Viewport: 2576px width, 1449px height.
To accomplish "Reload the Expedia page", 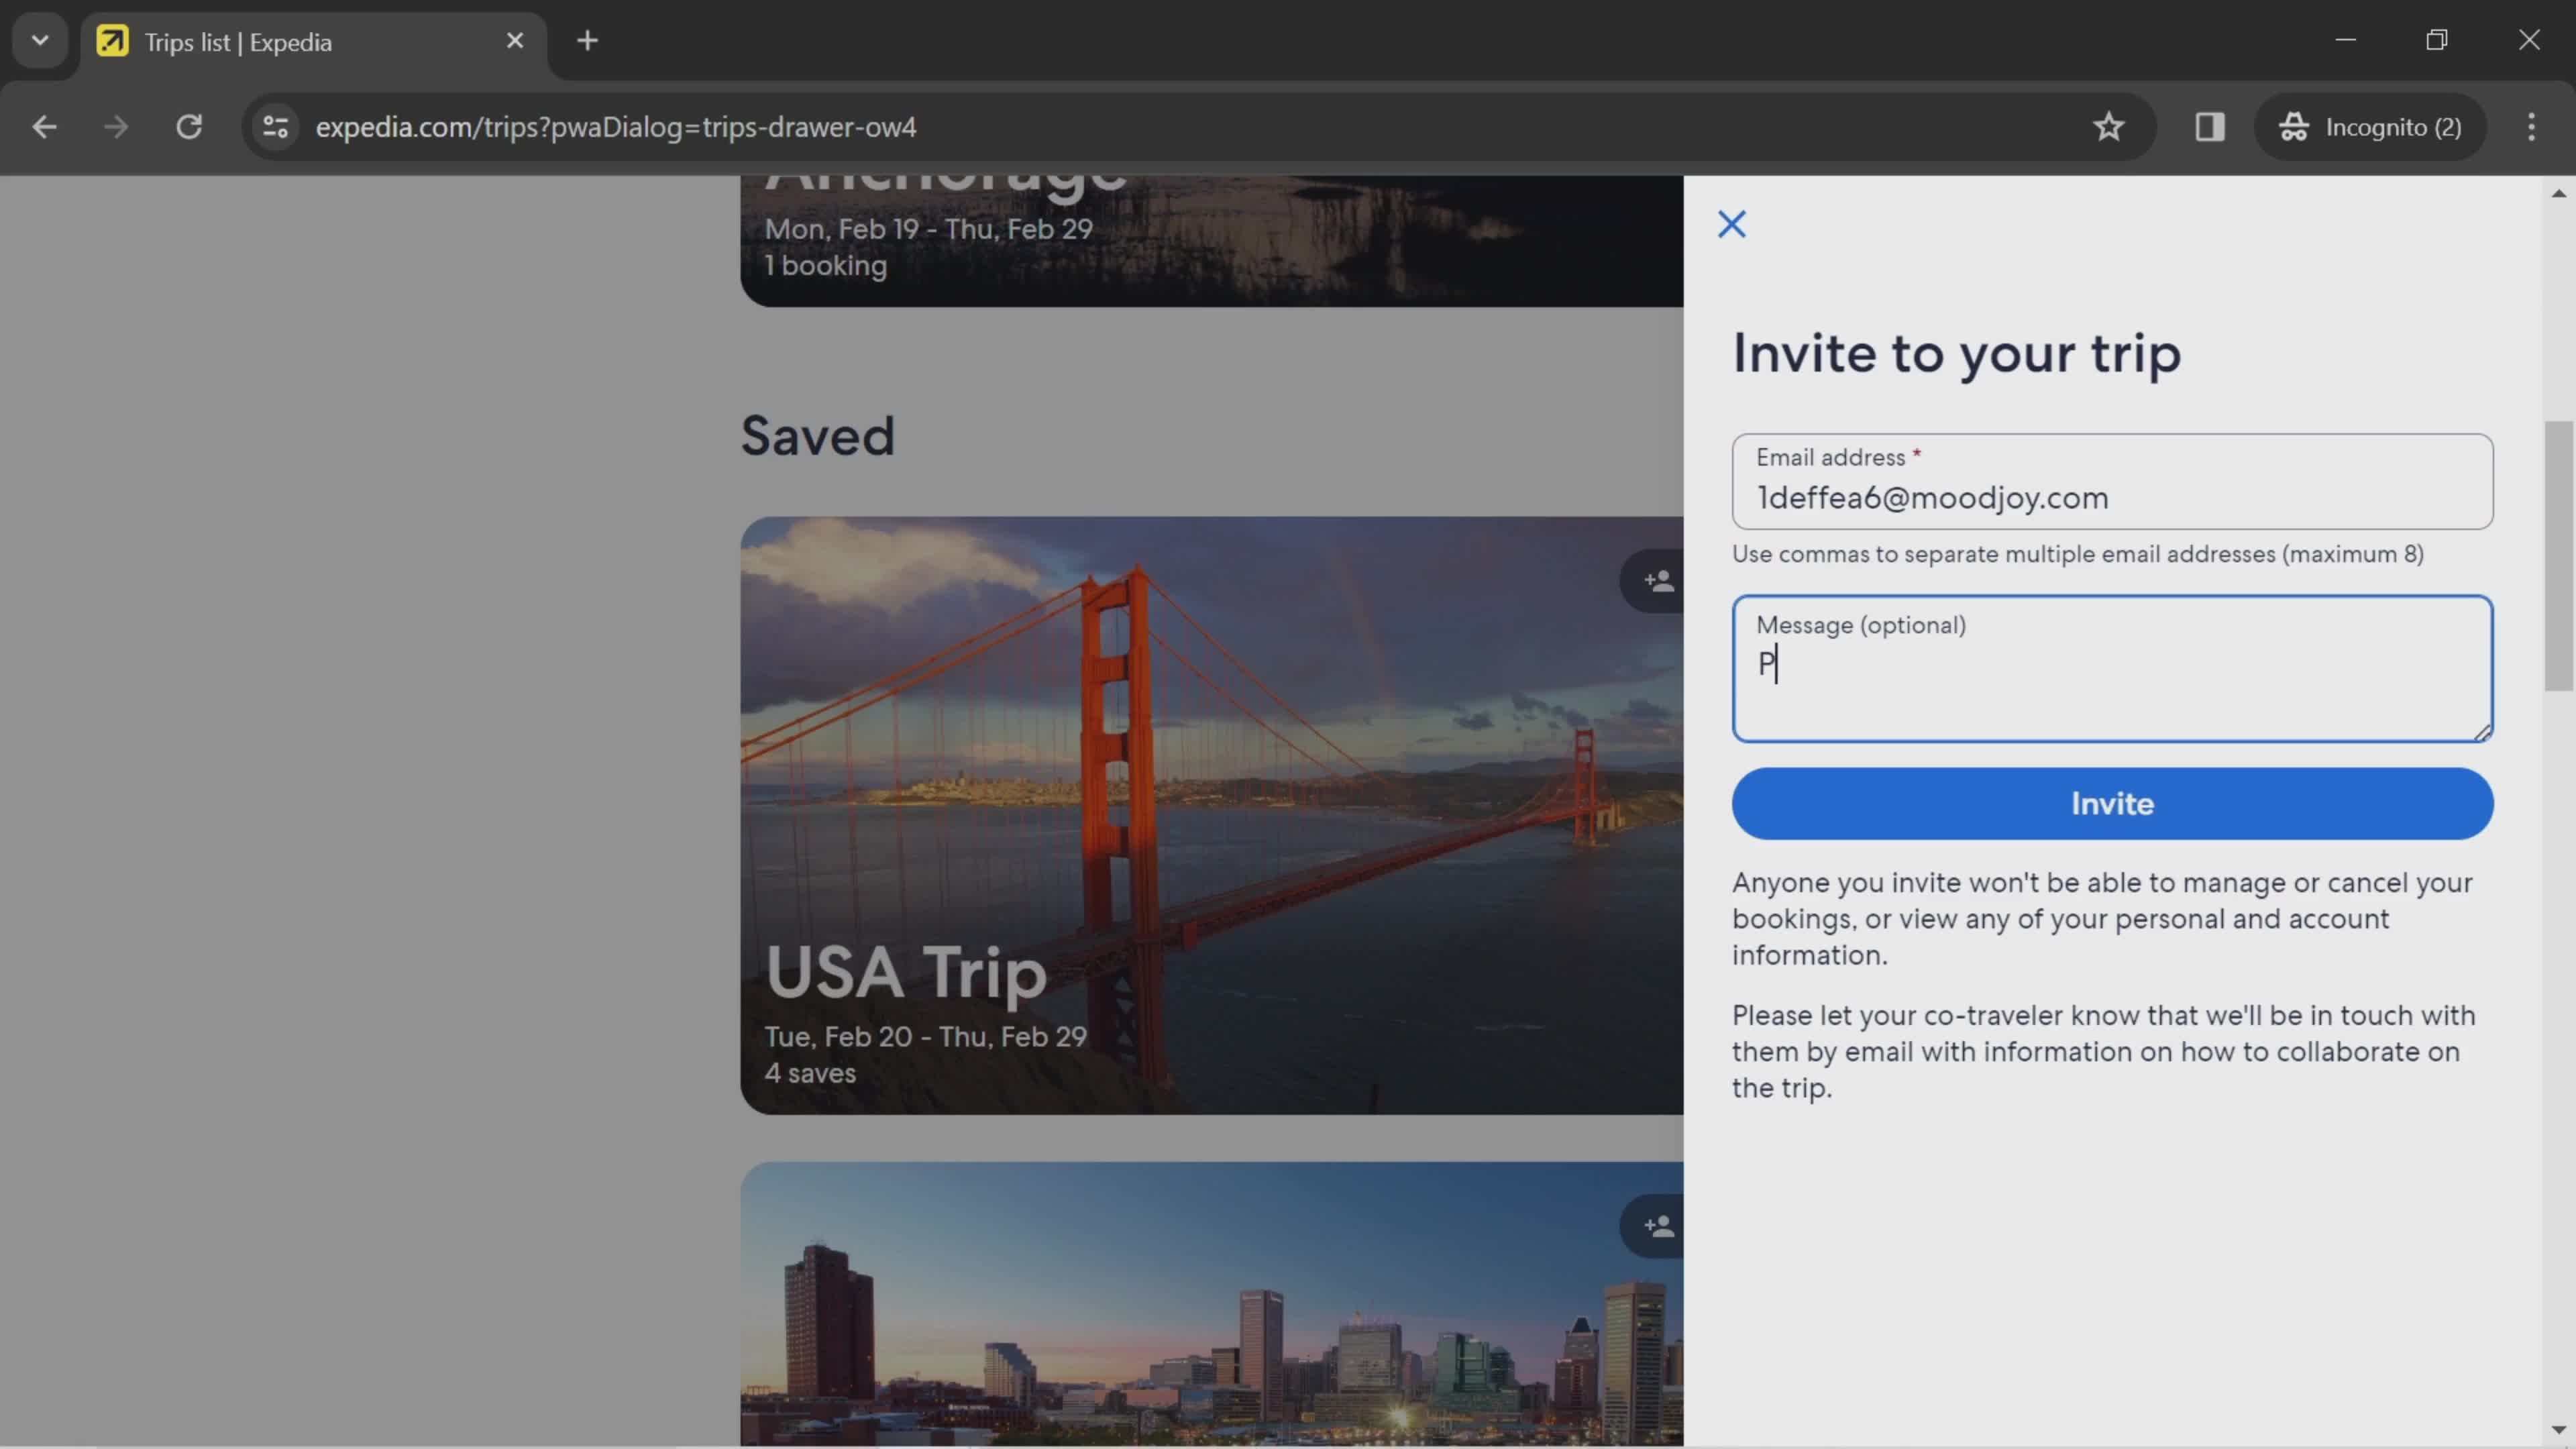I will click(x=189, y=127).
